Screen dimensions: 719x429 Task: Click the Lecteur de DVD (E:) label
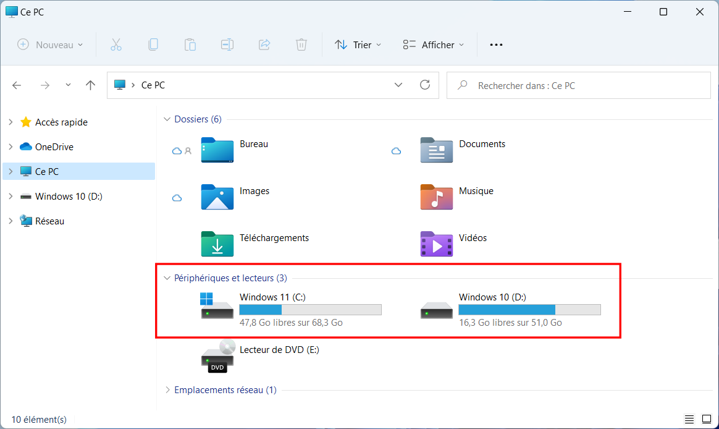pyautogui.click(x=279, y=350)
